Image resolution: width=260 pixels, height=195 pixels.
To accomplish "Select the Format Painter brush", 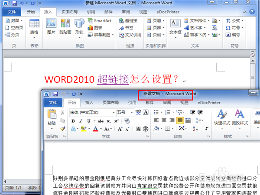I will tap(62, 129).
